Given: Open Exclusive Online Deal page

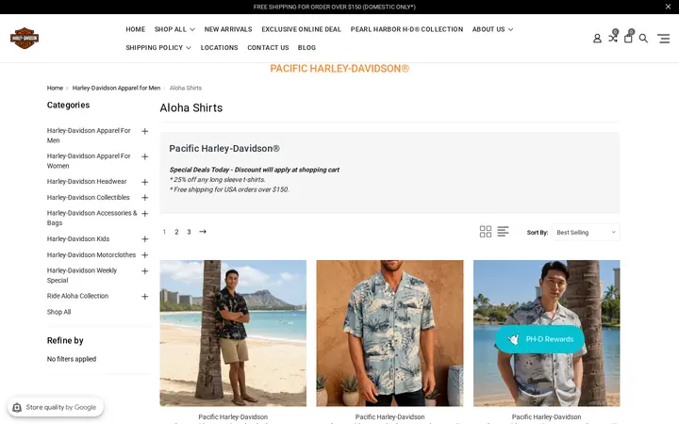Looking at the screenshot, I should tap(302, 29).
